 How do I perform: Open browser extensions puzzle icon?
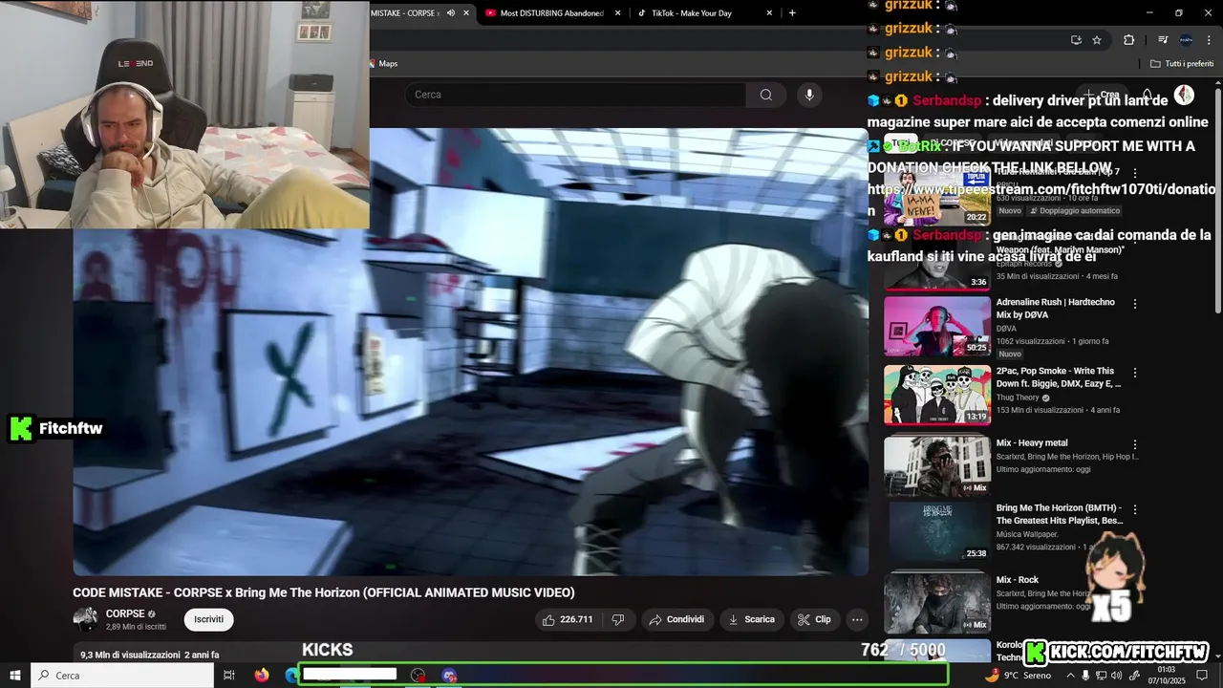pyautogui.click(x=1128, y=40)
